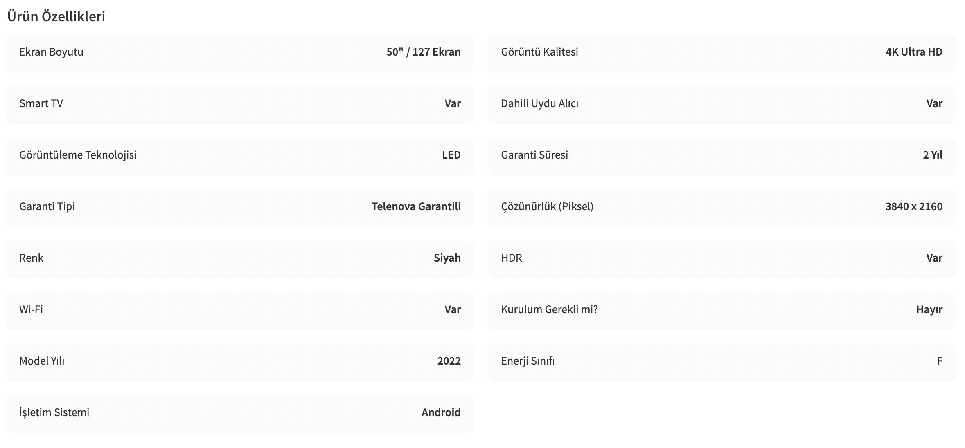This screenshot has width=965, height=448.
Task: Click the HDR specification label
Action: [x=512, y=258]
